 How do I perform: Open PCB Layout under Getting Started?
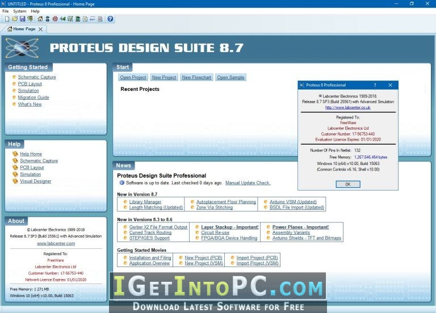pos(30,84)
